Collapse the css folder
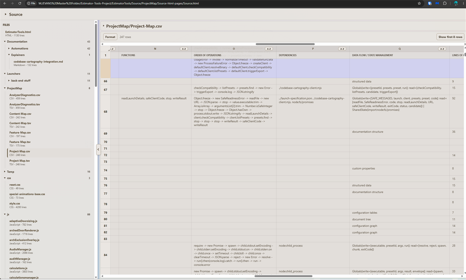 coord(5,178)
